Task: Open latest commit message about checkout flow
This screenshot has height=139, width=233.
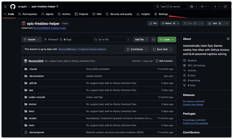Action: 70,61
